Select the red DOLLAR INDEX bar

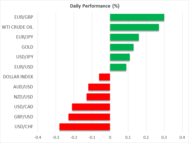click(105, 77)
